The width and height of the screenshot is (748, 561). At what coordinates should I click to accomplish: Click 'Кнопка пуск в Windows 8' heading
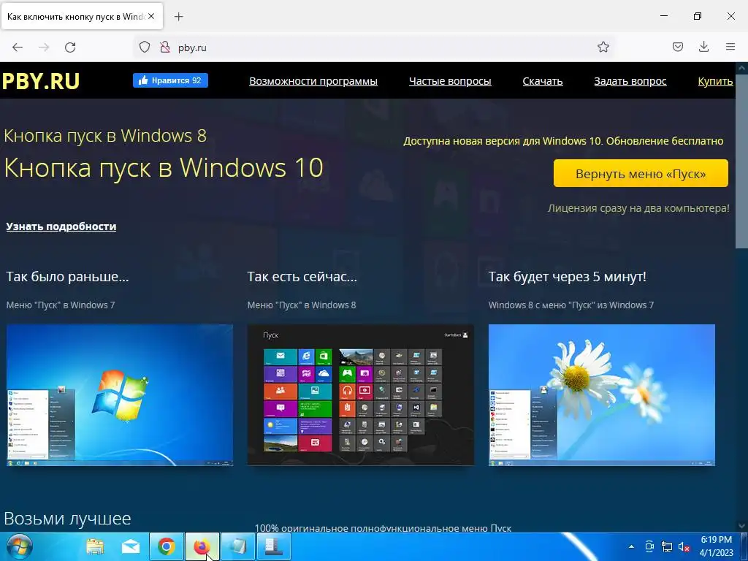(x=105, y=135)
